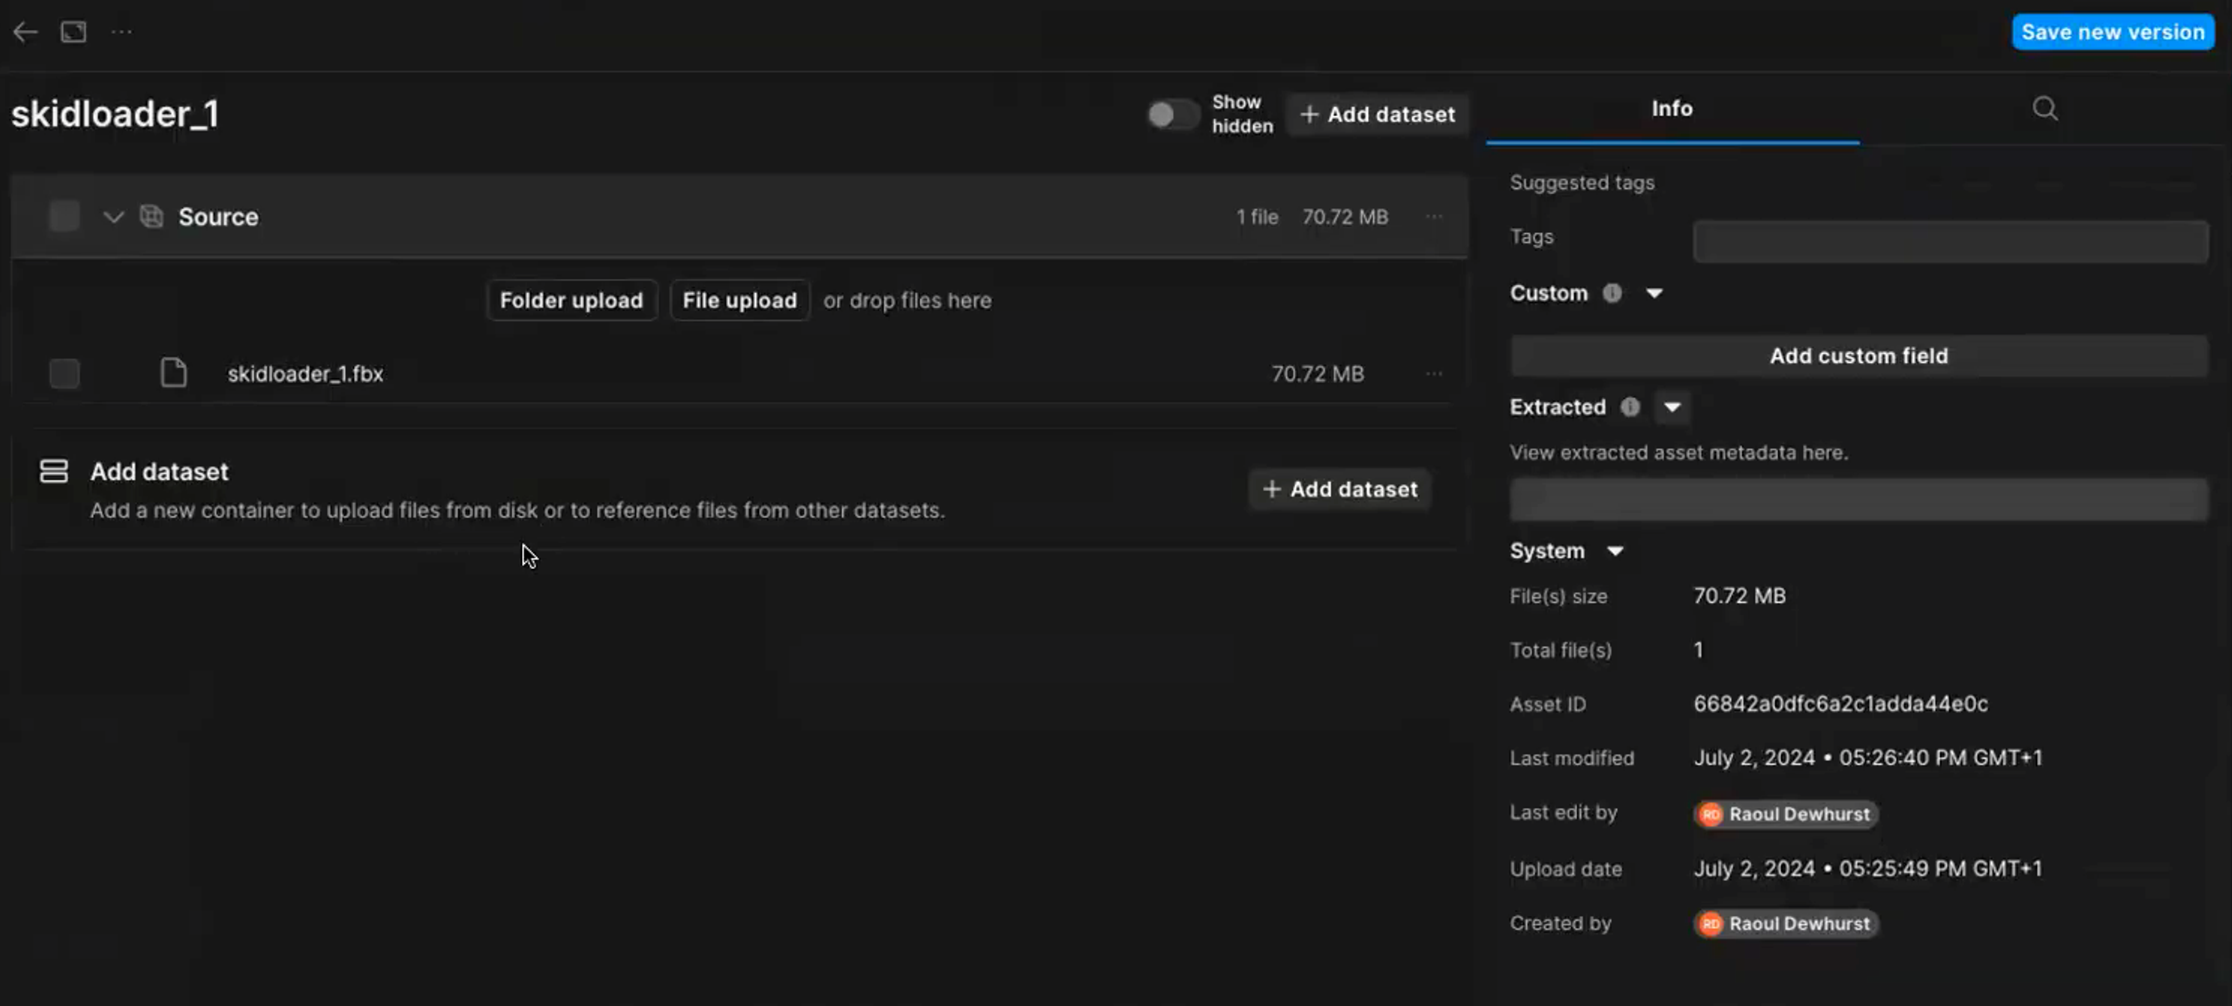This screenshot has width=2232, height=1006.
Task: Click Raoul Dewhurst avatar in Last edit by
Action: [x=1711, y=814]
